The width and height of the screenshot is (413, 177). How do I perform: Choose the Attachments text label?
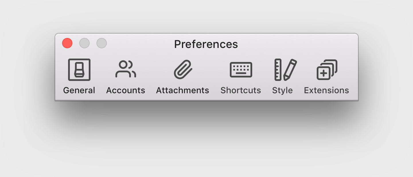[182, 91]
